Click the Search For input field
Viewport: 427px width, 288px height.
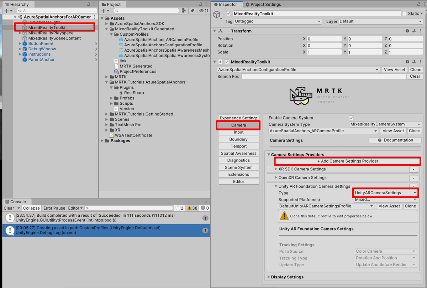323,76
